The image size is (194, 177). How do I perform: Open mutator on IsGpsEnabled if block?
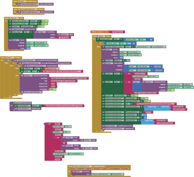[x=16, y=66]
